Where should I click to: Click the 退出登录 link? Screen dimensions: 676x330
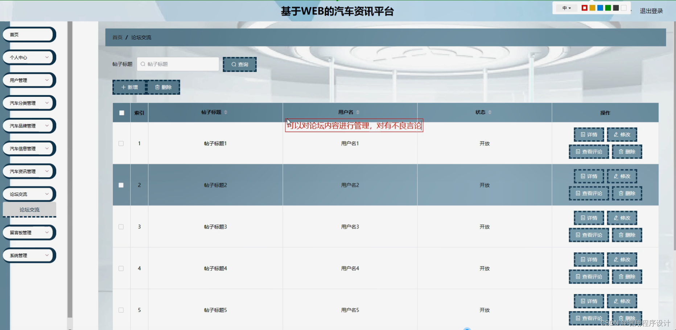(651, 11)
